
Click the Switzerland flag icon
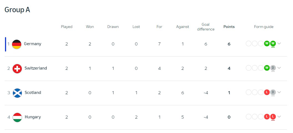[17, 68]
